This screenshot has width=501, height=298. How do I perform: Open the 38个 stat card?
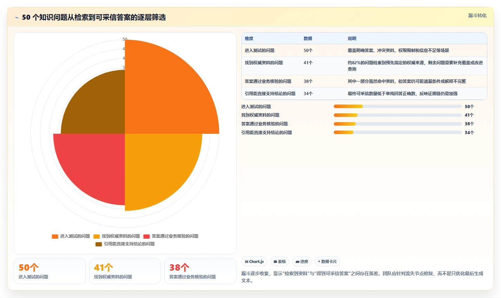tap(200, 271)
